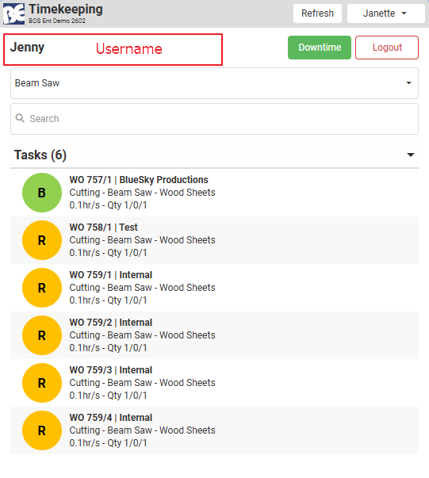Click the R status circle for WO 759/4
The image size is (429, 478).
[x=42, y=430]
